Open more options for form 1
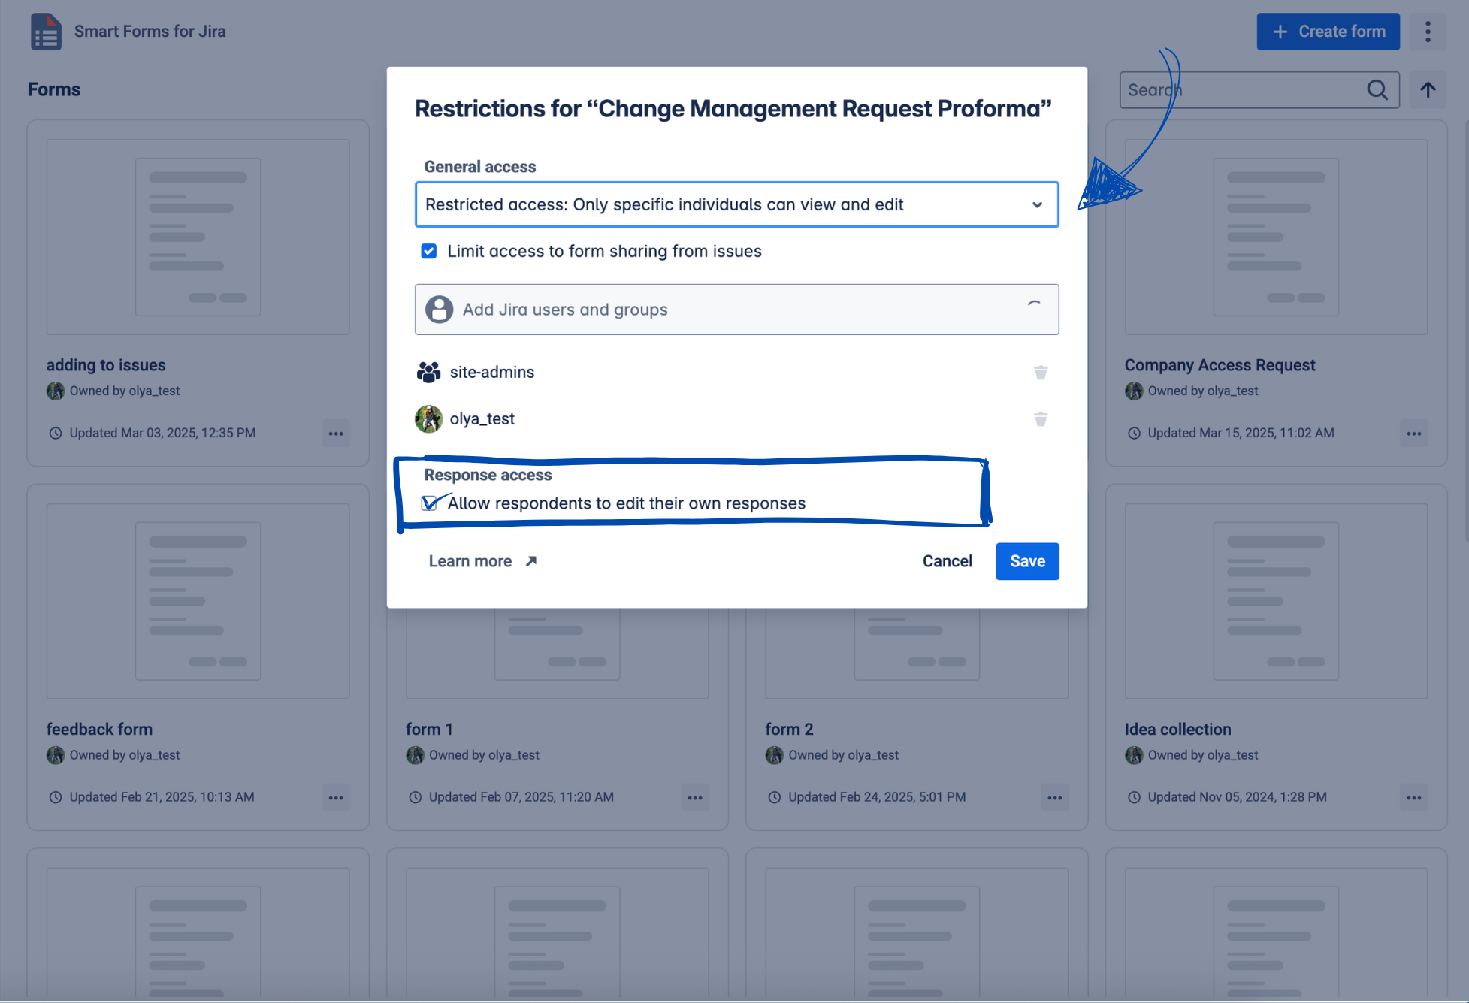The image size is (1469, 1003). tap(695, 798)
